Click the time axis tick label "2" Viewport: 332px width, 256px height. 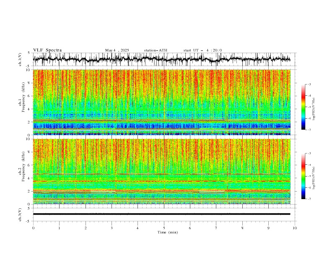(x=86, y=228)
